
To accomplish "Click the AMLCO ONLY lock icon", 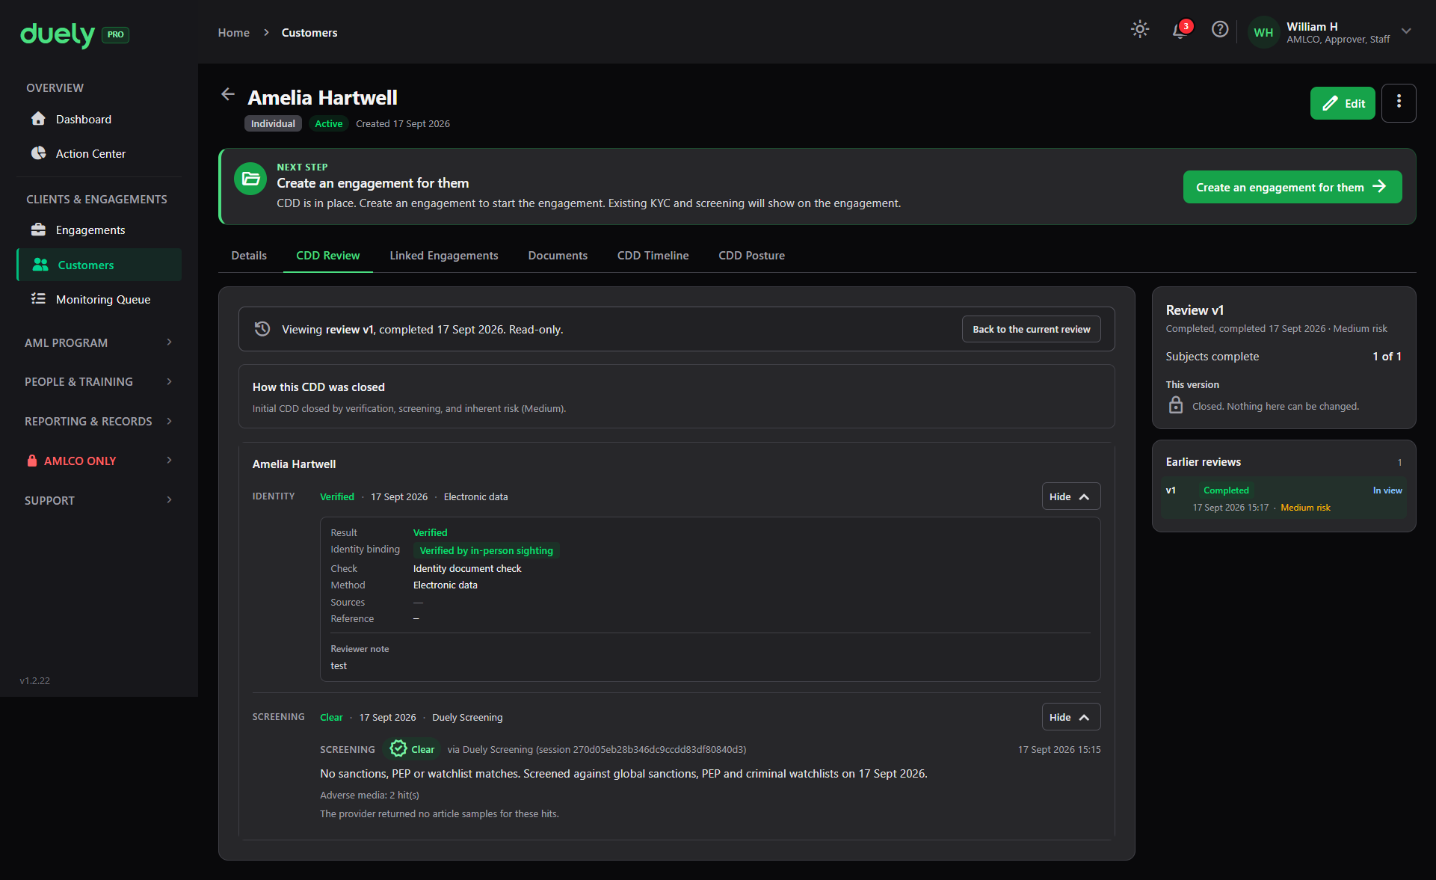I will pyautogui.click(x=32, y=461).
